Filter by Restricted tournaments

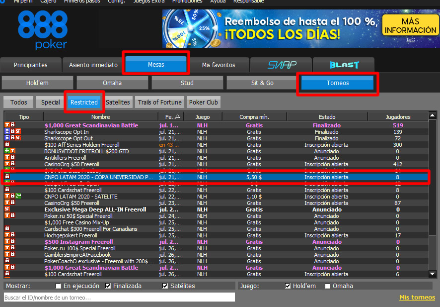pos(84,102)
